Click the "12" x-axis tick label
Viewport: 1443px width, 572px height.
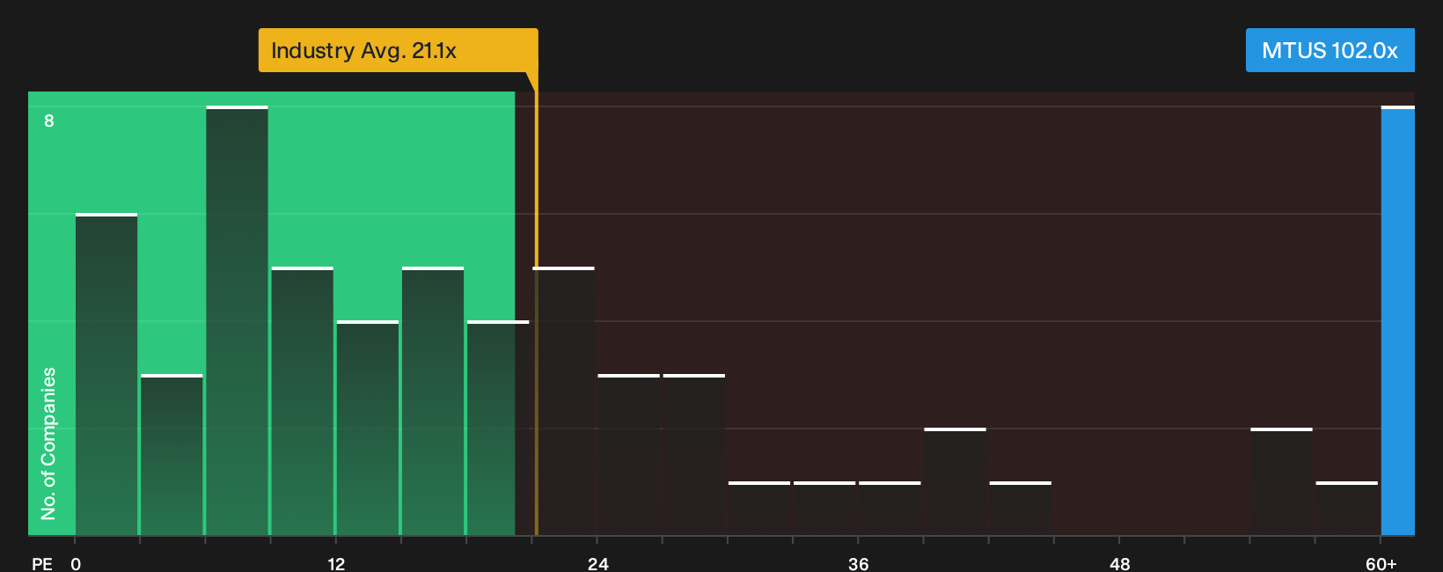point(336,564)
